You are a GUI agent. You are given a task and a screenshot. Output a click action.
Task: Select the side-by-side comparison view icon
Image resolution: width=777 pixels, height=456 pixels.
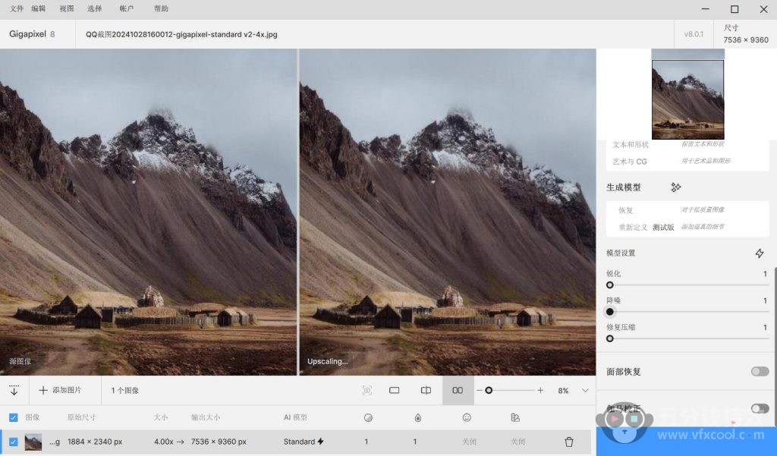click(458, 390)
